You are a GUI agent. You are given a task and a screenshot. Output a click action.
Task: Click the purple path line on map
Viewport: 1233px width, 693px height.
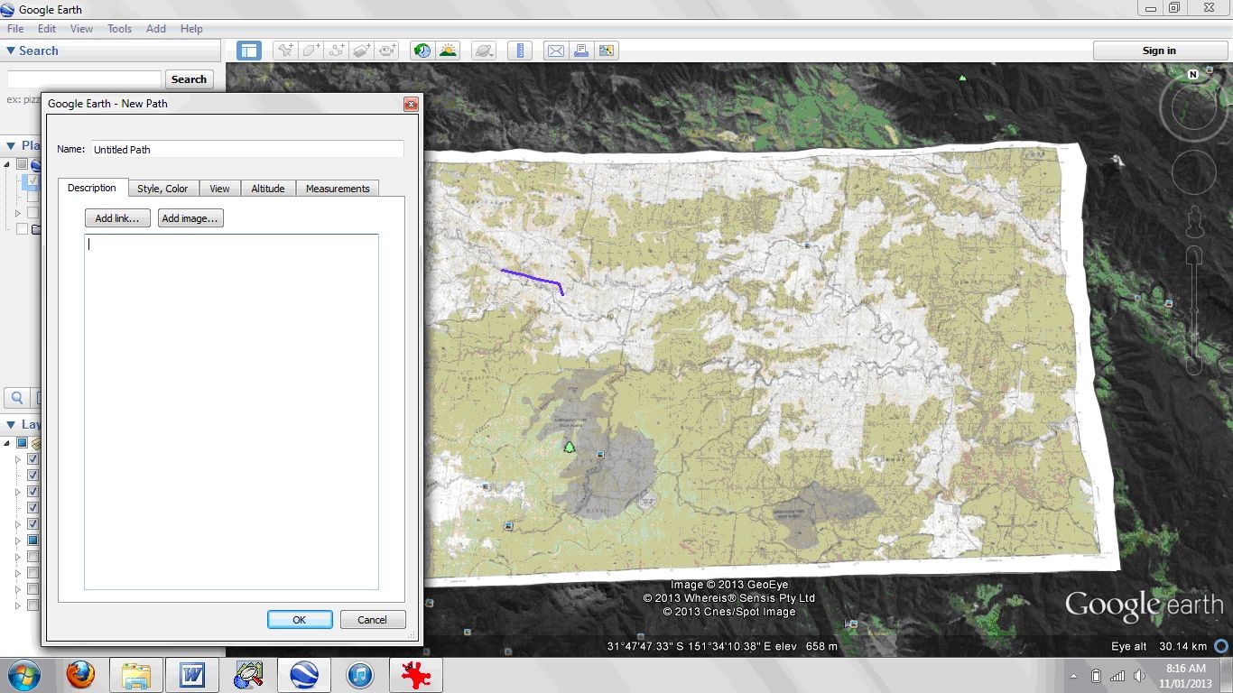tap(533, 276)
